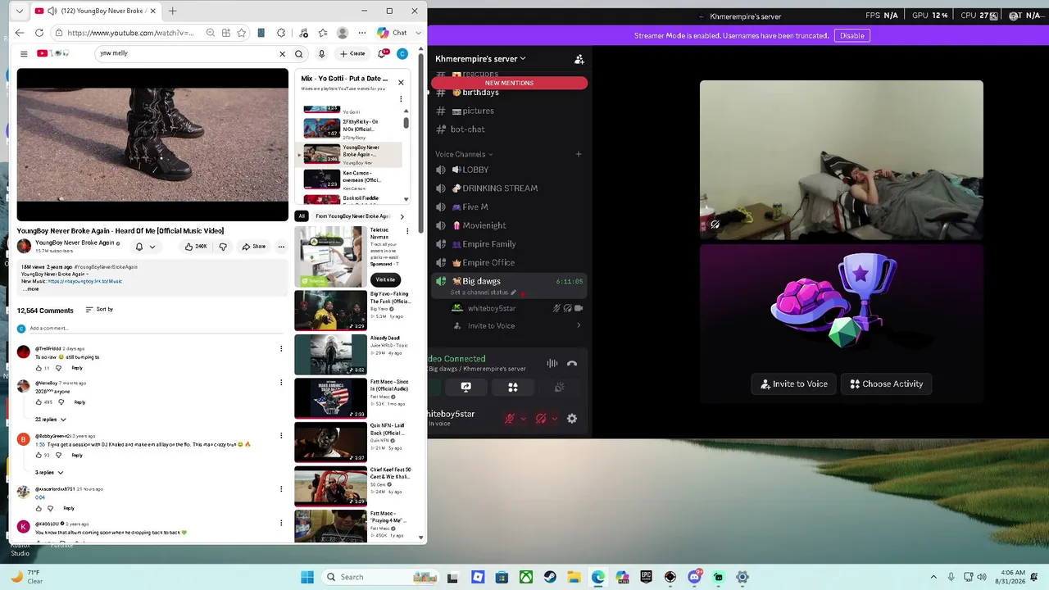Like the Heard Of Me video
The image size is (1049, 590).
tap(196, 247)
